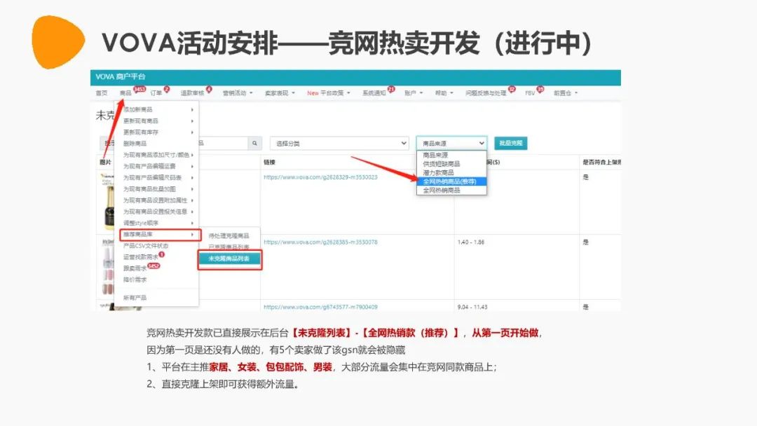The image size is (757, 426).
Task: Expand the 更新现有库存 submenu
Action: click(x=157, y=132)
